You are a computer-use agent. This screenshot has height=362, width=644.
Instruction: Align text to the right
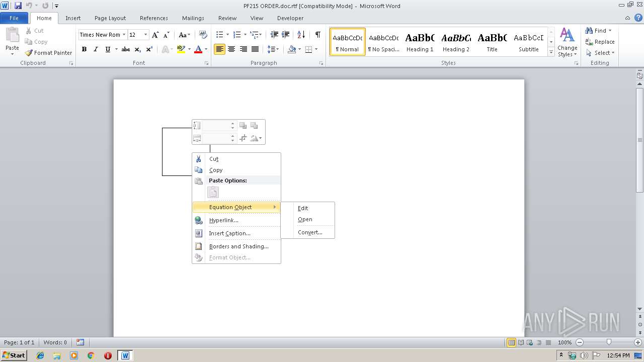pyautogui.click(x=243, y=49)
